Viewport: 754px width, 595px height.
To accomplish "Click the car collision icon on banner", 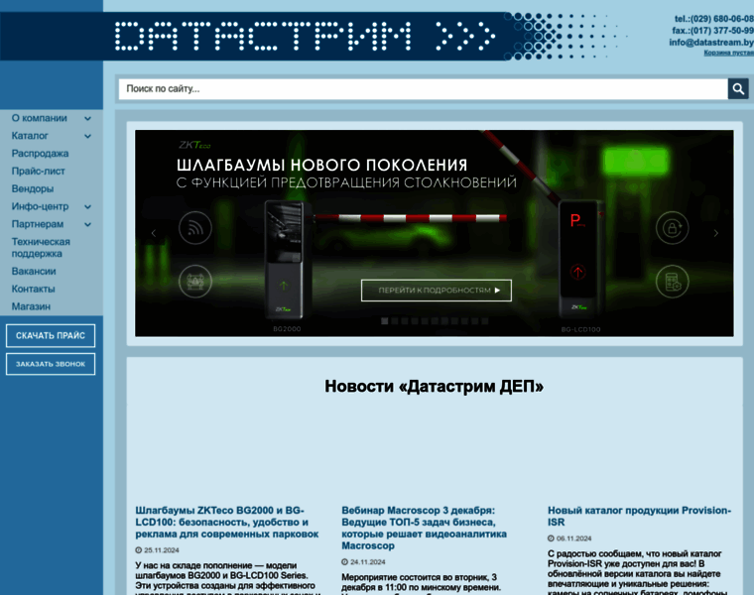I will (x=195, y=282).
